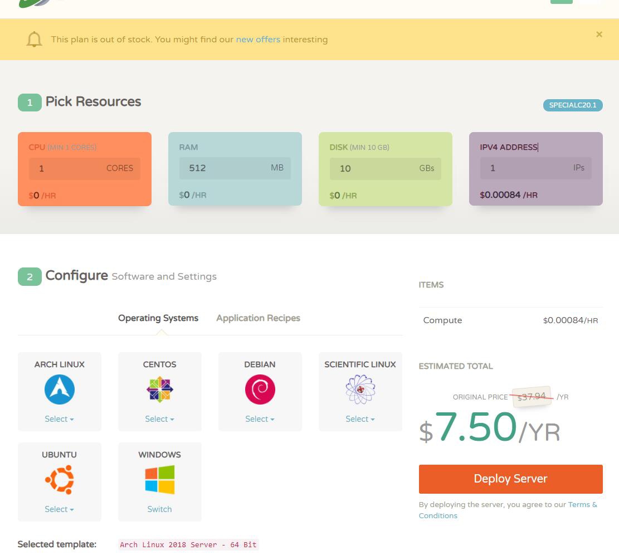Viewport: 619px width, 560px height.
Task: Select the Operating Systems tab
Action: [158, 318]
